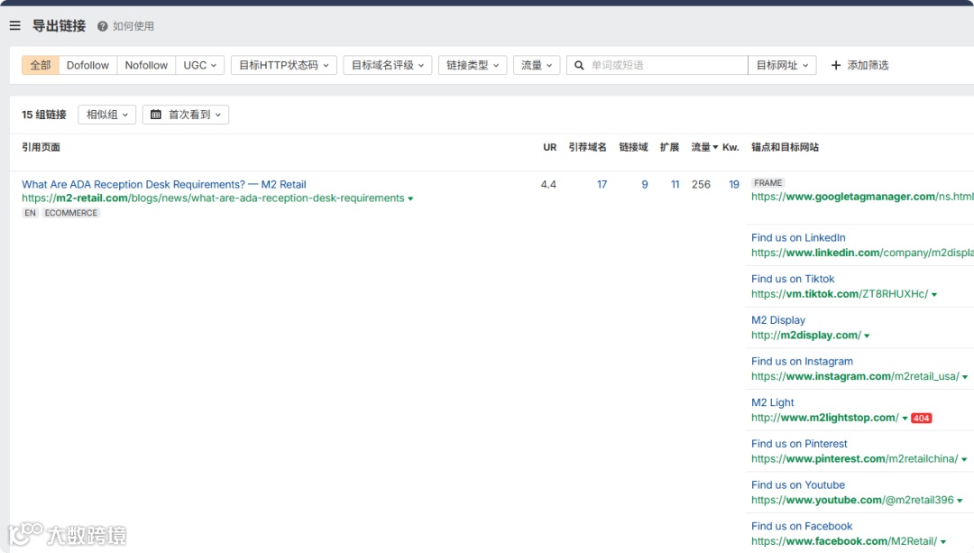Sort by 扩展 column header
This screenshot has width=974, height=553.
(x=669, y=147)
